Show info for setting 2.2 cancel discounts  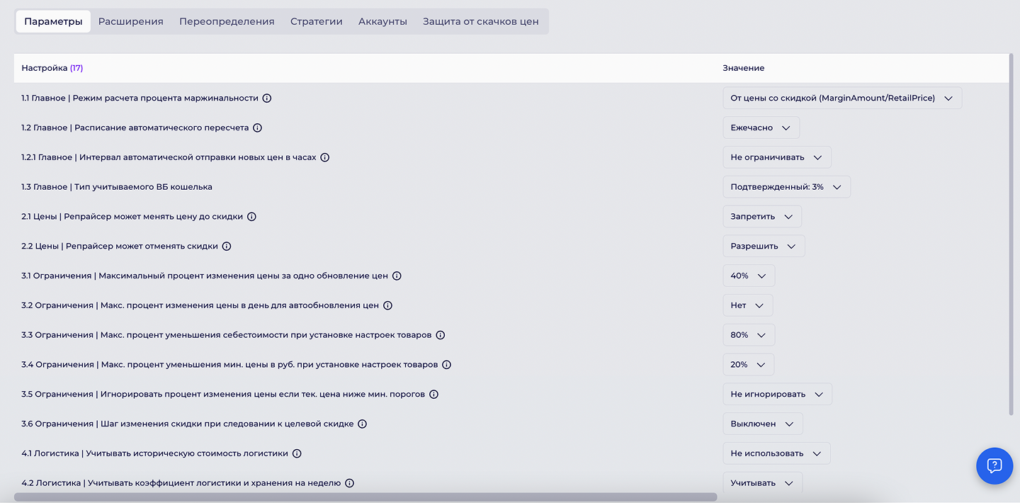[x=227, y=247]
